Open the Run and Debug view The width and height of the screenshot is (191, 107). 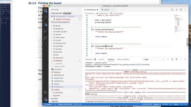tap(45, 31)
